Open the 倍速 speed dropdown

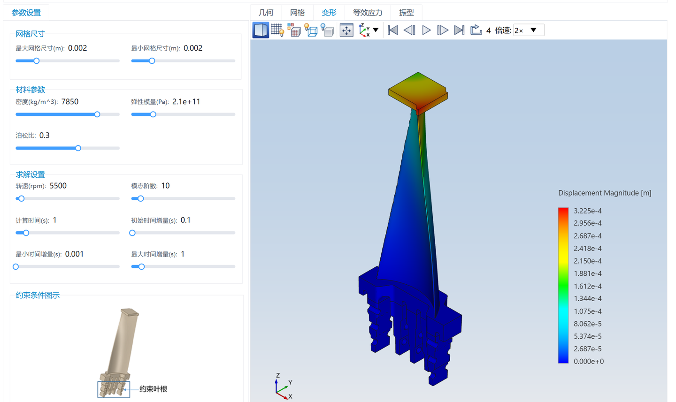pos(529,30)
